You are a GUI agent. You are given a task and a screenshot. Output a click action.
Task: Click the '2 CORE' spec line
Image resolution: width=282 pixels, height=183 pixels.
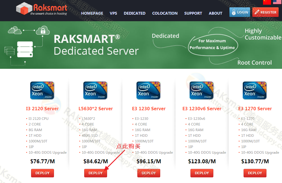(35, 124)
